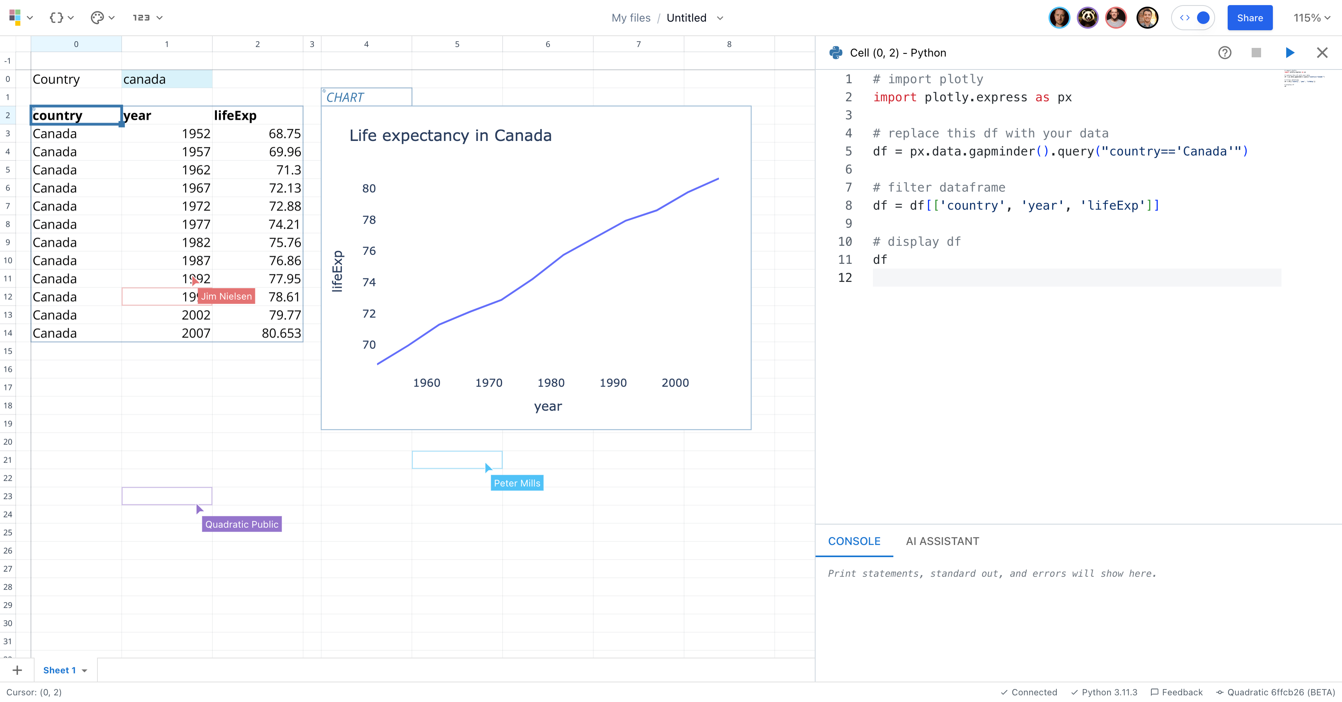Select the CONSOLE tab
This screenshot has height=702, width=1342.
point(854,541)
